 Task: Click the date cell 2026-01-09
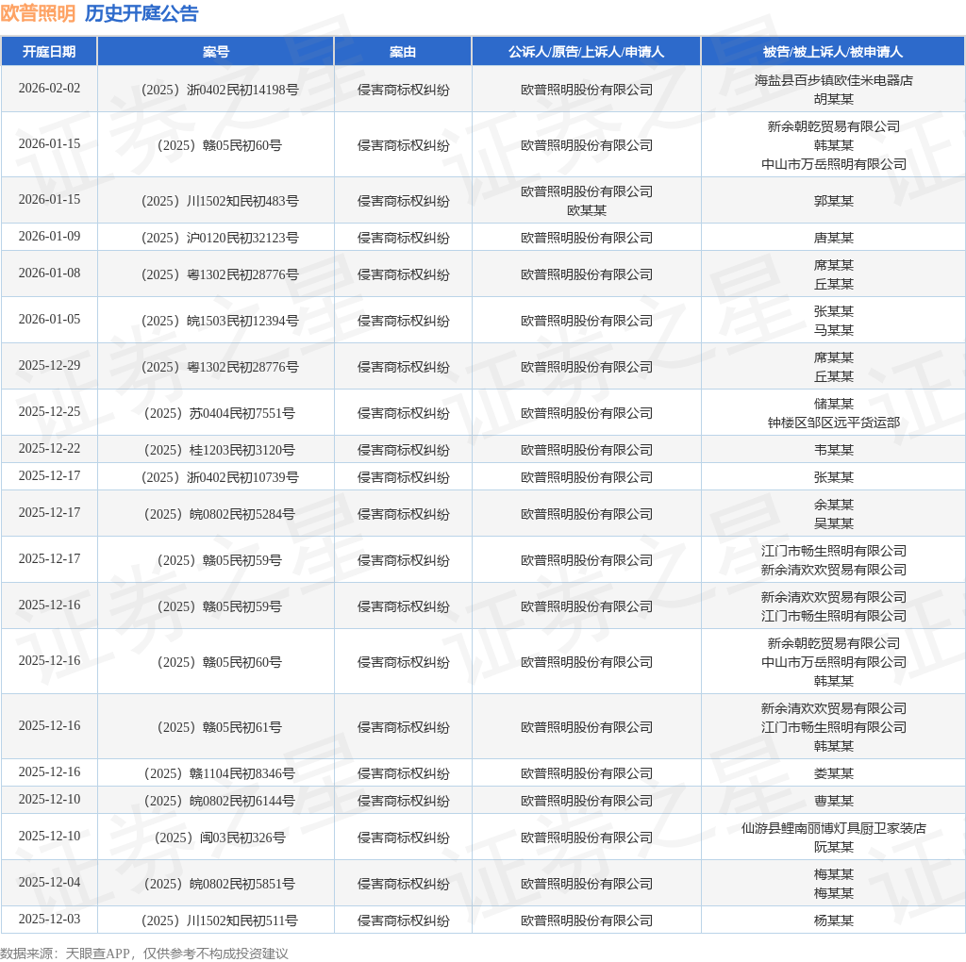(49, 237)
